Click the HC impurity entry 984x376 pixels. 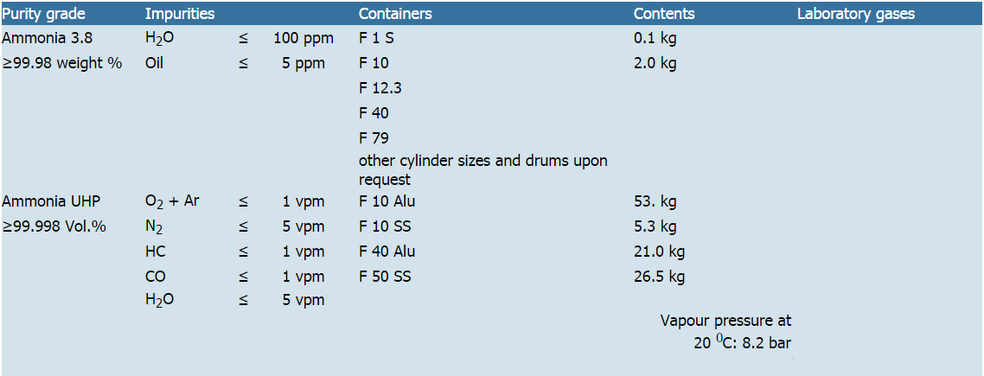[156, 252]
